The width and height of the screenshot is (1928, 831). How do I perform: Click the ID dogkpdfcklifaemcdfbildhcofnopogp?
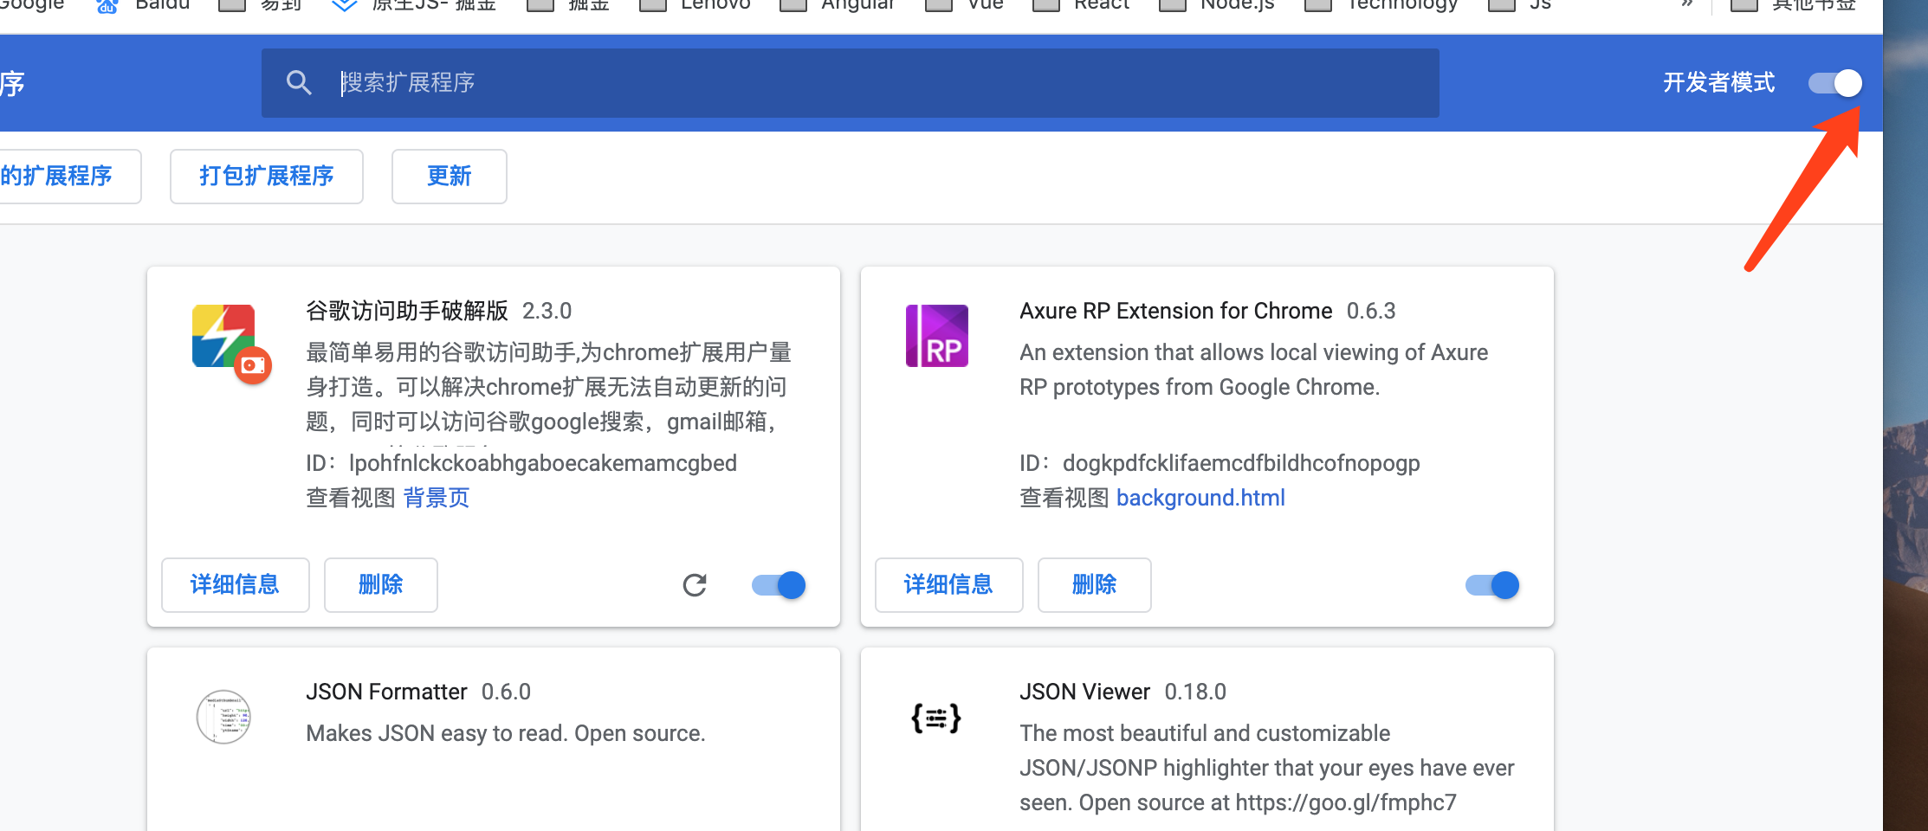(x=1241, y=463)
